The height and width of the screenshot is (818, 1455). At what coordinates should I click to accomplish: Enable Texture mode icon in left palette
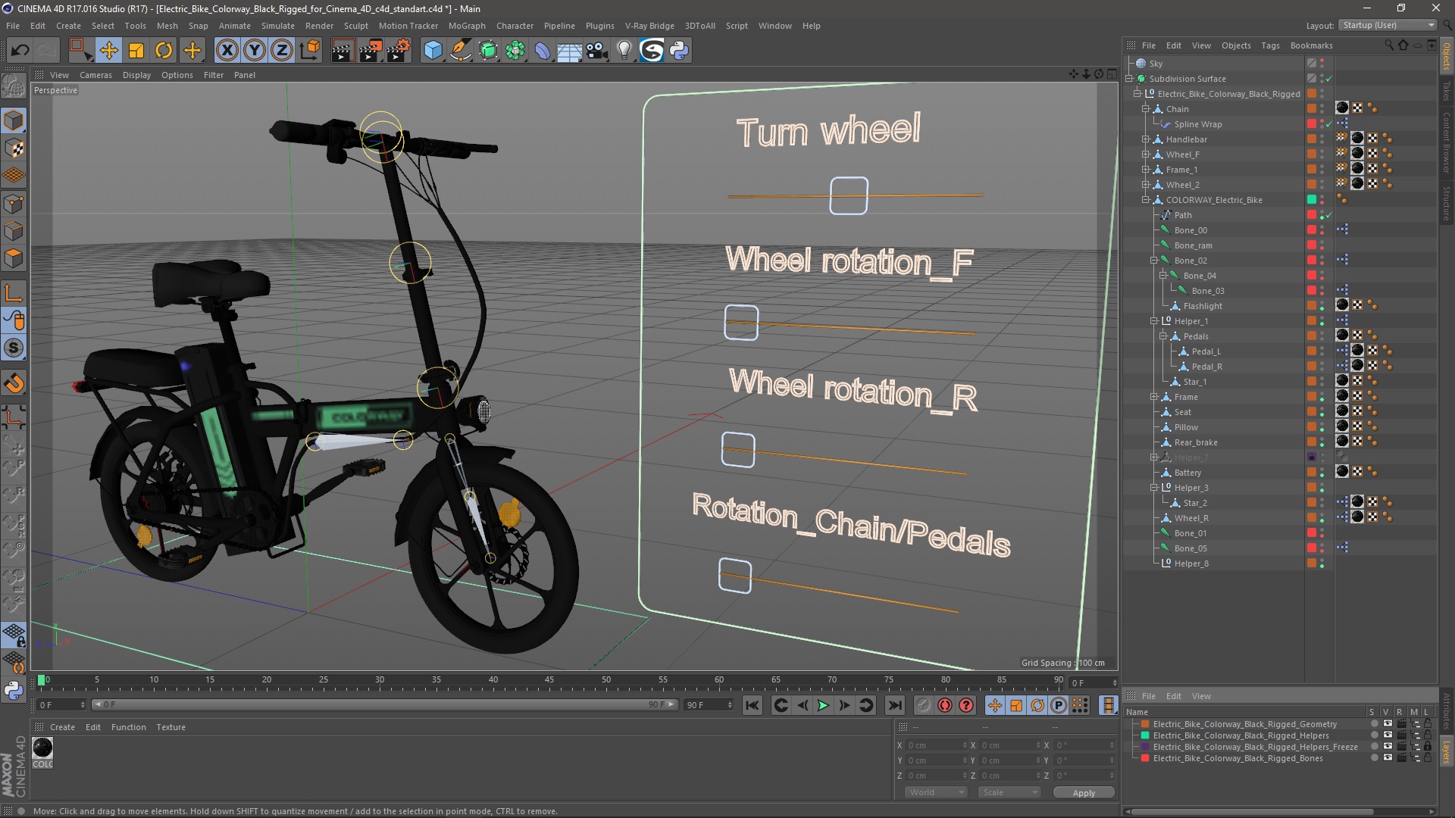click(x=14, y=148)
